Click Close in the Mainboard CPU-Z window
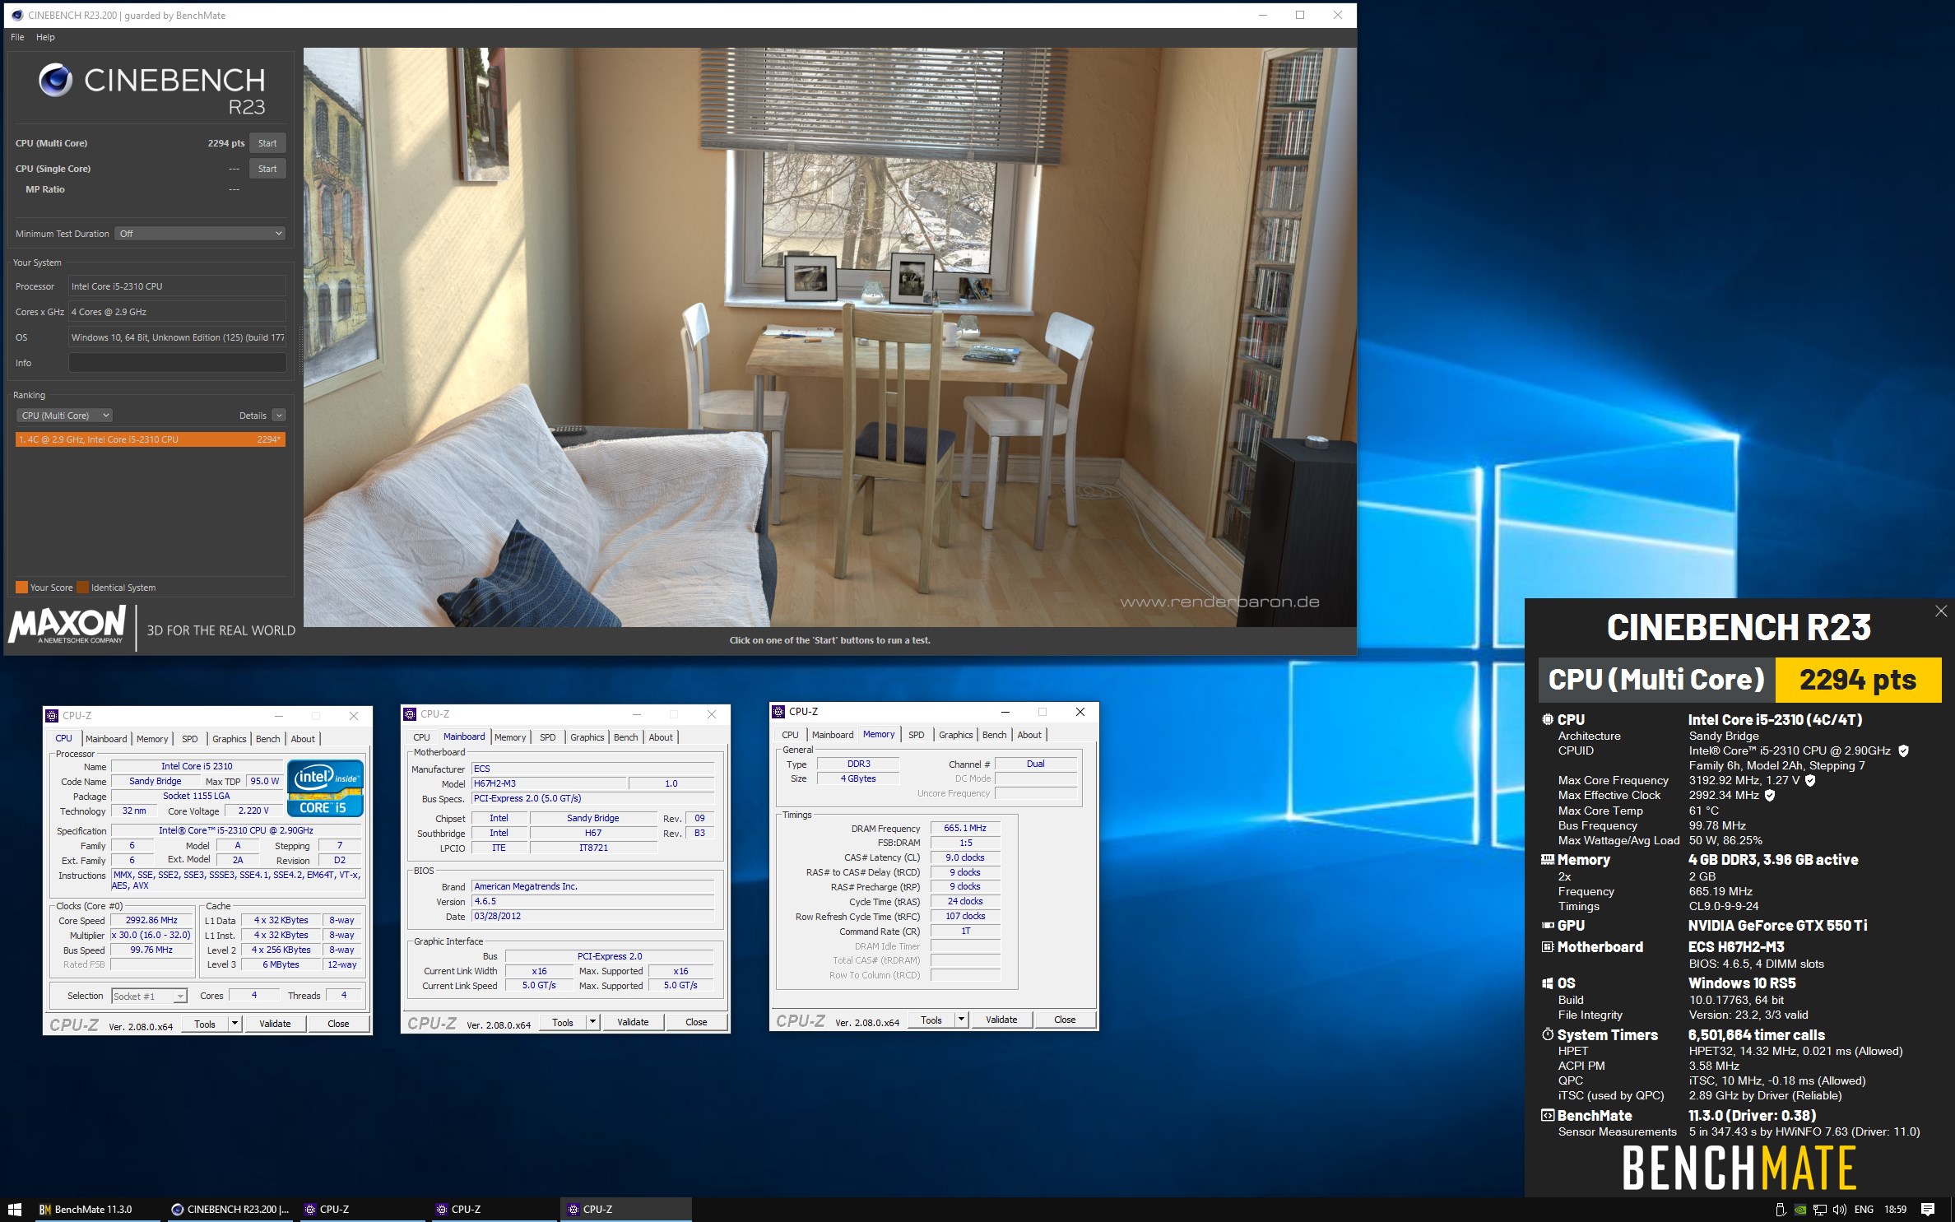The image size is (1955, 1222). point(696,1022)
